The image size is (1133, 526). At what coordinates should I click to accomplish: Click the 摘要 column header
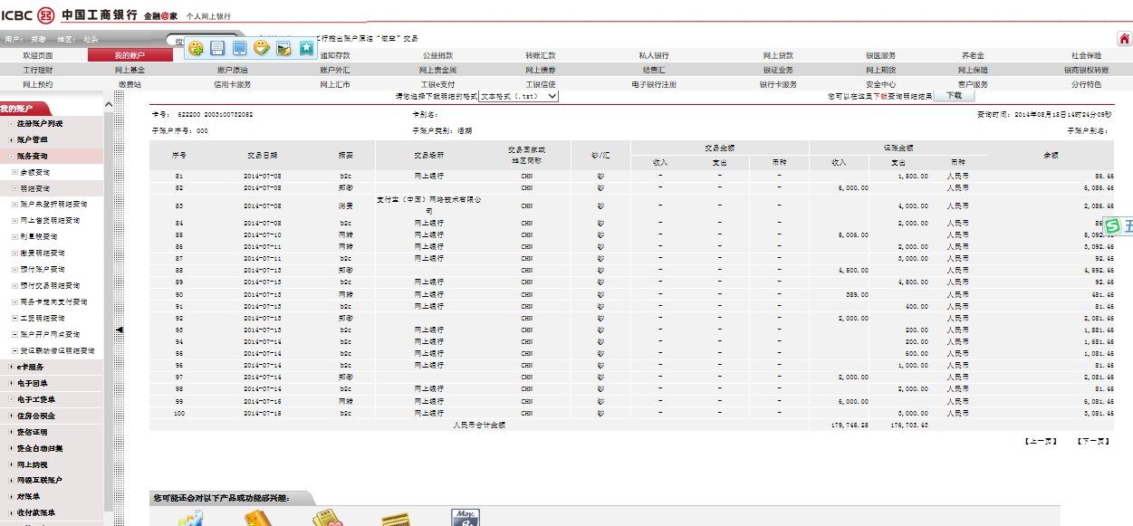click(x=345, y=156)
